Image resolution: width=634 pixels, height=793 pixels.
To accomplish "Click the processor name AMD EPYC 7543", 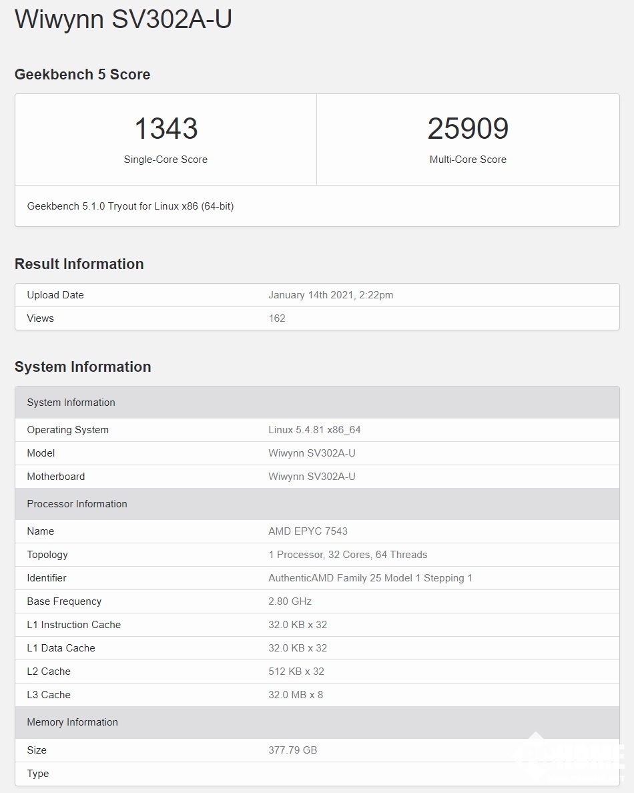I will tap(308, 531).
